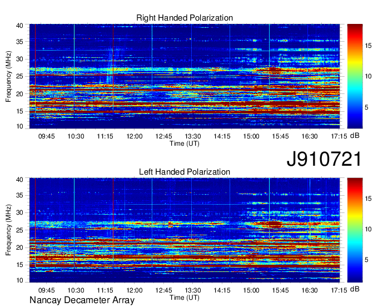The height and width of the screenshot is (307, 378).
Task: Click Frequency (MHz) axis label of Left Handed plot
Action: coord(8,230)
